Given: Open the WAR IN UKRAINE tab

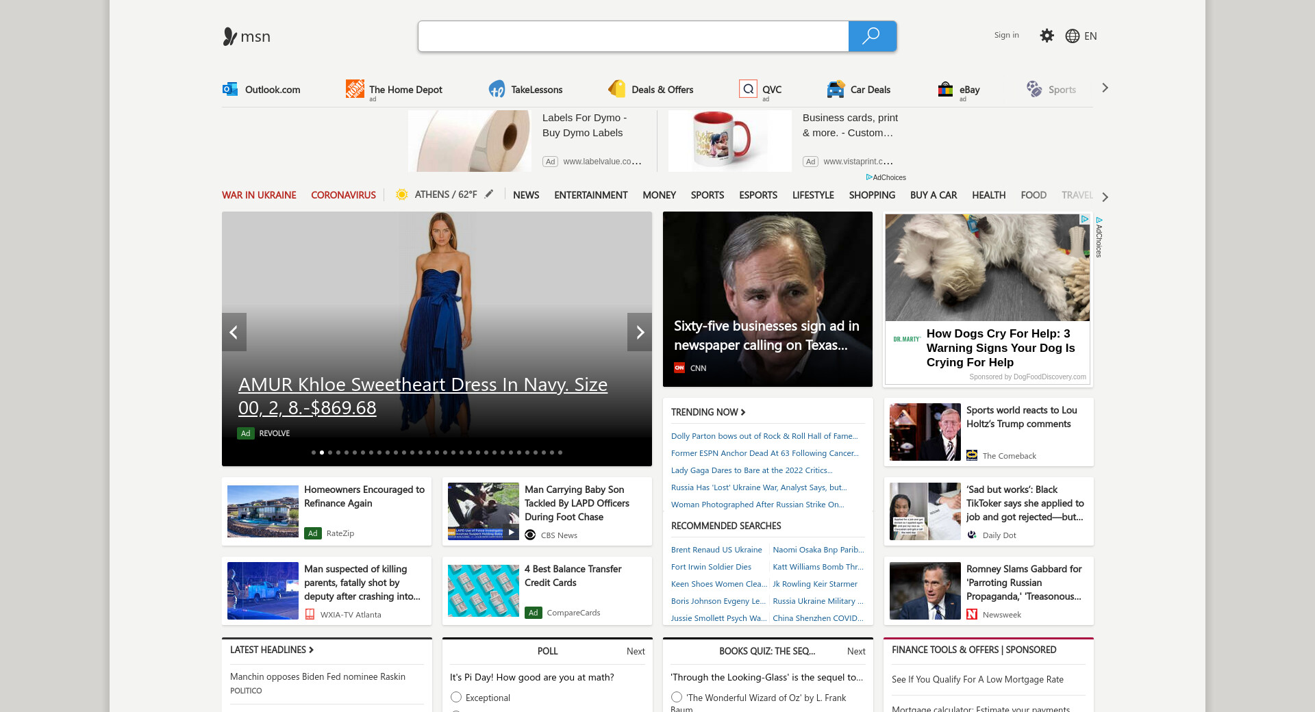Looking at the screenshot, I should pyautogui.click(x=259, y=195).
